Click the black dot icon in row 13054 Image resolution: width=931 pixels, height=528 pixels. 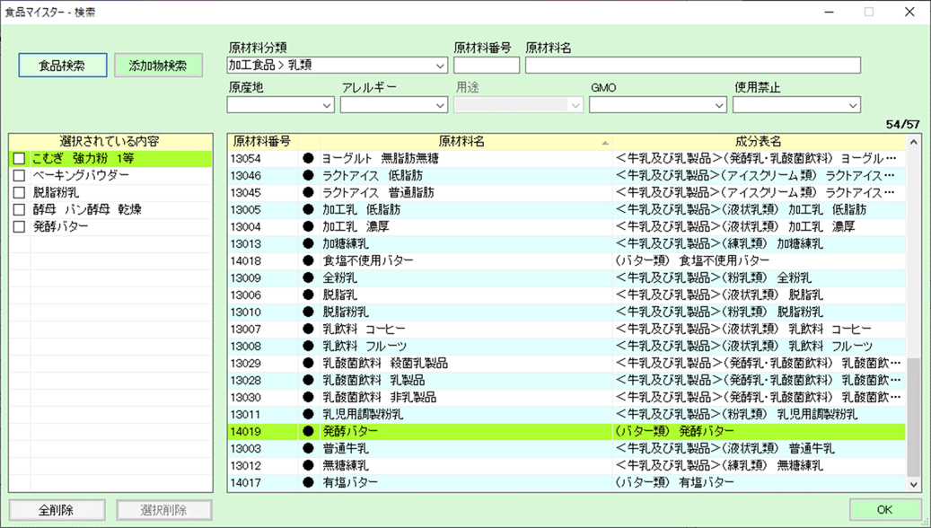308,159
